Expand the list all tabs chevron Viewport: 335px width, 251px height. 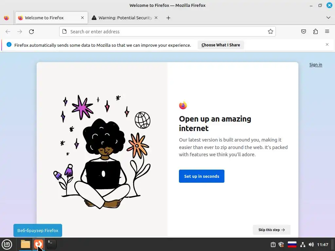click(x=328, y=18)
